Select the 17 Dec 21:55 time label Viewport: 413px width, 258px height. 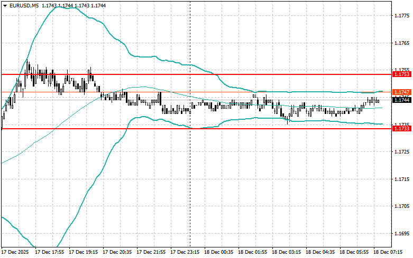[151, 252]
